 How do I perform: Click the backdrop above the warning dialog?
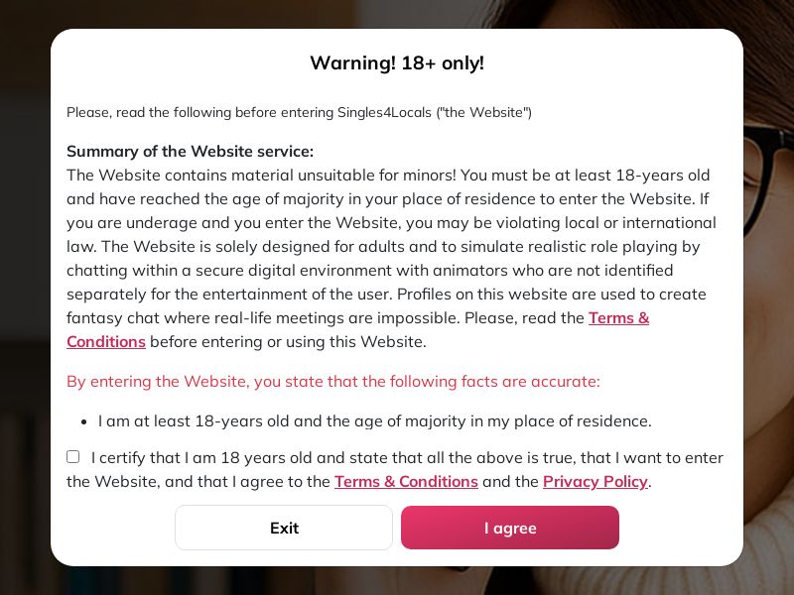point(397,14)
